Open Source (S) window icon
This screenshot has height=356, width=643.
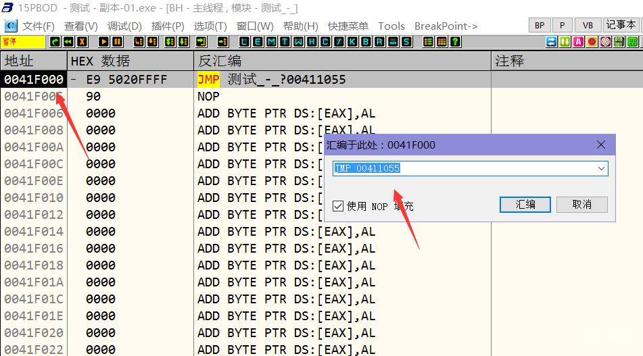pyautogui.click(x=407, y=42)
